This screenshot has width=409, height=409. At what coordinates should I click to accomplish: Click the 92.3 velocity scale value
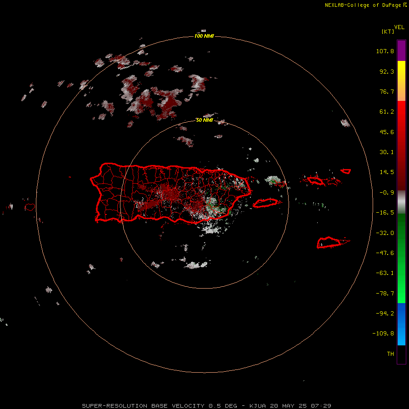(387, 71)
